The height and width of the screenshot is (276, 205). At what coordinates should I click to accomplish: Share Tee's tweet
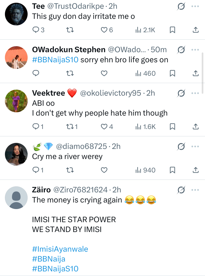coord(195,30)
